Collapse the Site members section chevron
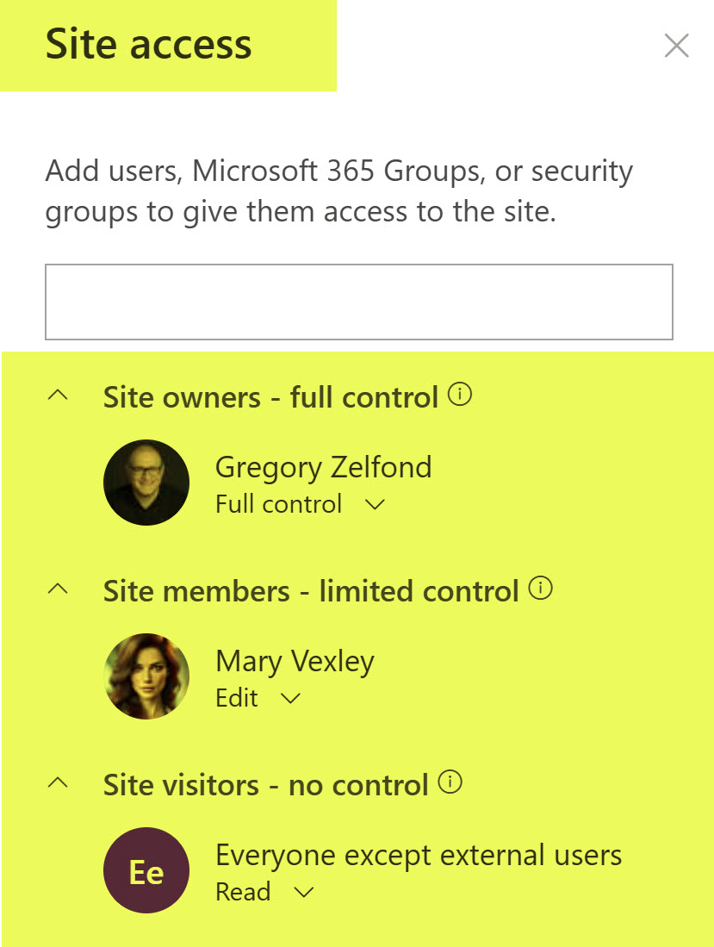714x947 pixels. (x=59, y=590)
